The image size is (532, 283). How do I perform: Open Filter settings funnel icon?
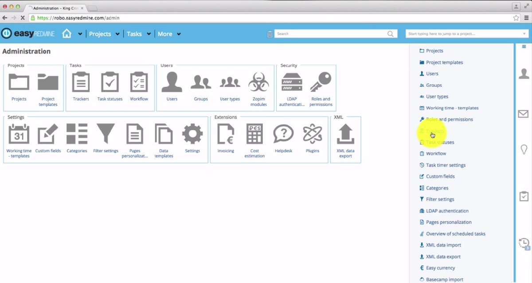pos(106,134)
